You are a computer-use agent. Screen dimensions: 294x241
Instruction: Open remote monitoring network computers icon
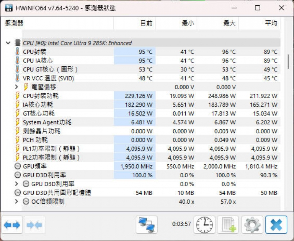click(x=147, y=225)
